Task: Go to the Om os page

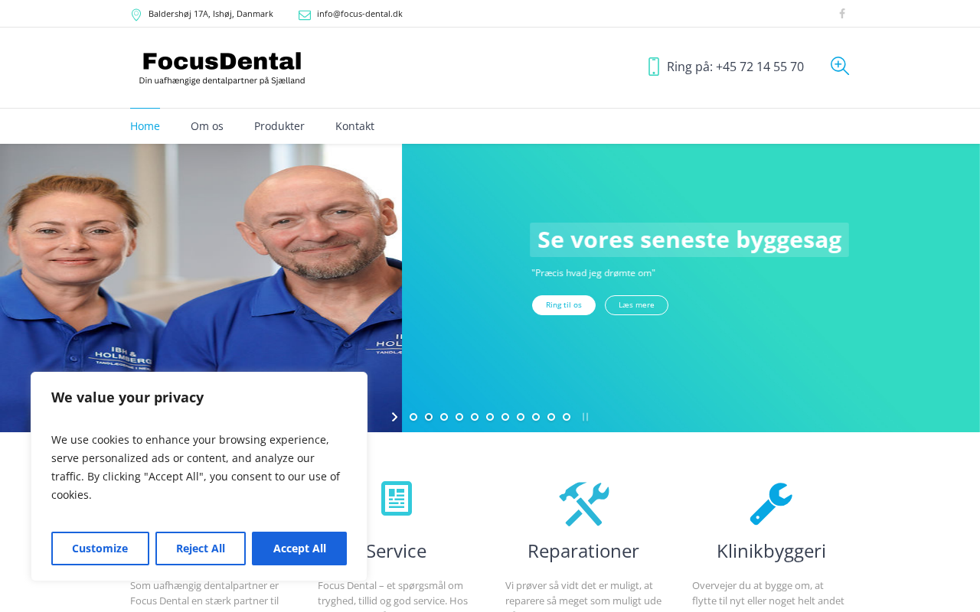Action: coord(207,126)
